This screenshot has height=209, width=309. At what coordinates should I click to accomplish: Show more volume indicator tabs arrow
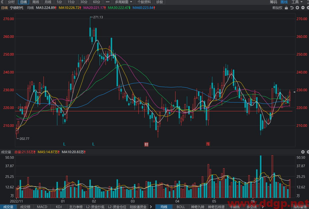(x=151, y=207)
